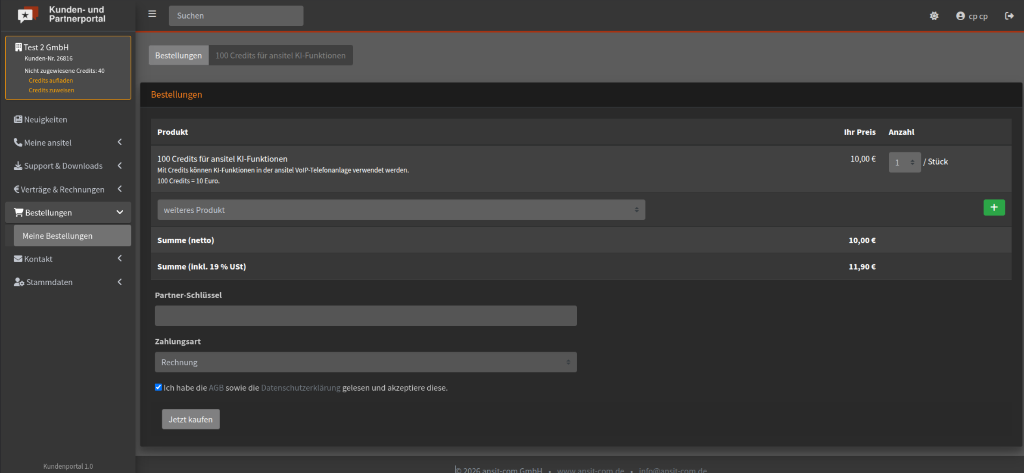Select the Bestellungen breadcrumb tab
This screenshot has width=1024, height=473.
click(x=178, y=55)
